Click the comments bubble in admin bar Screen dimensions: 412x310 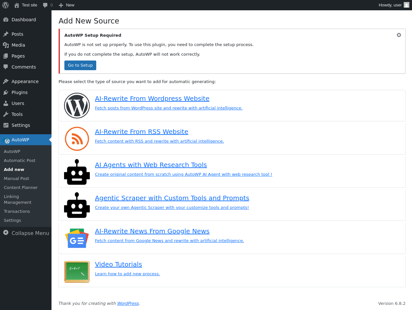click(48, 5)
